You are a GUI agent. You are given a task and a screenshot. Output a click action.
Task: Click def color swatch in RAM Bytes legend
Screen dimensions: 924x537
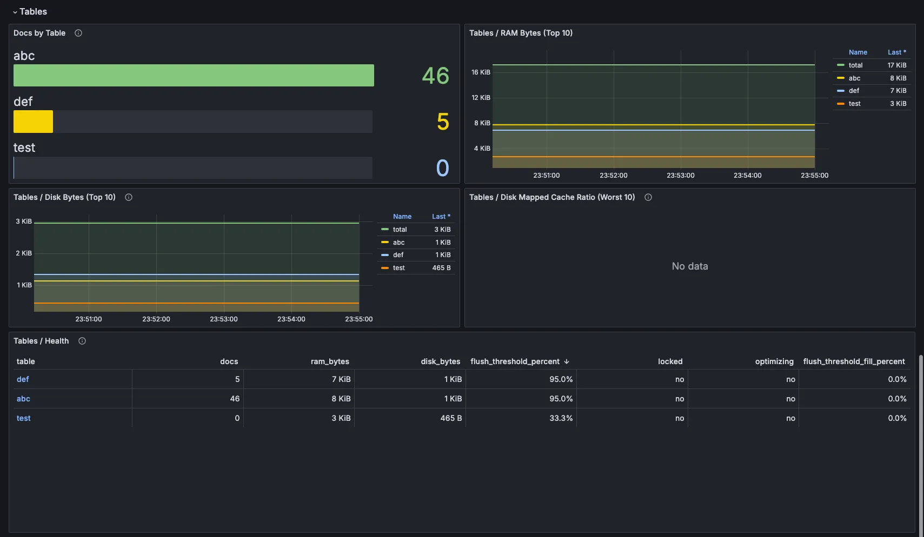pyautogui.click(x=841, y=91)
